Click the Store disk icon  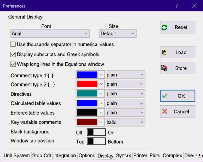165,68
